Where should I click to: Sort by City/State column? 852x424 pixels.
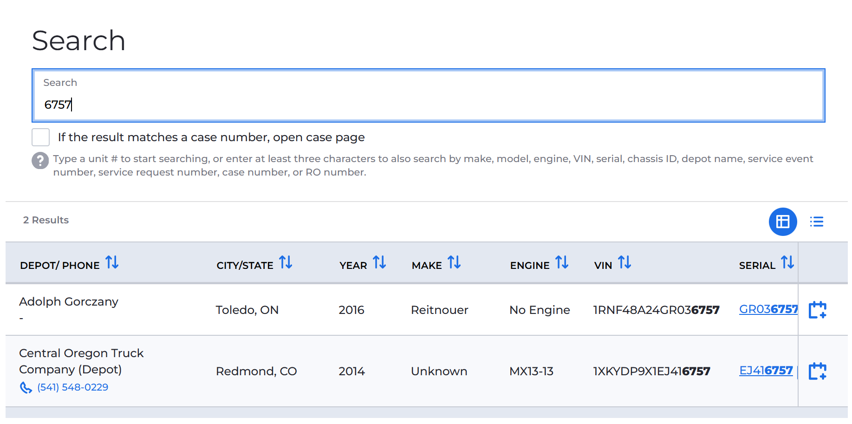click(x=286, y=263)
